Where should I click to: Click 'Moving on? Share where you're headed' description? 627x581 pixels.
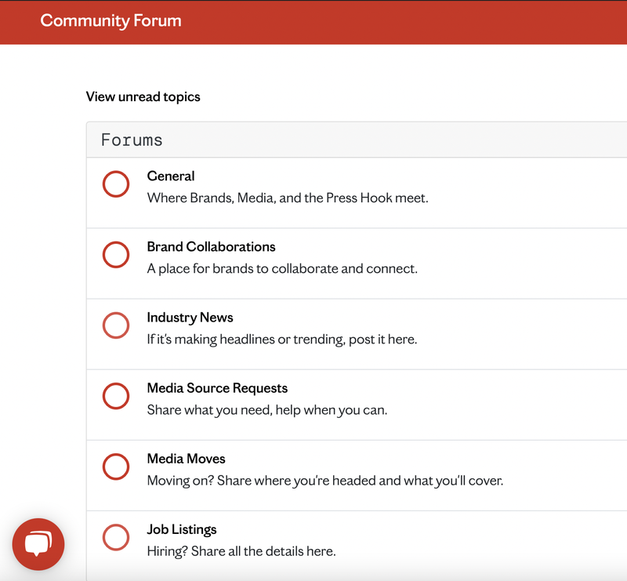pyautogui.click(x=325, y=481)
